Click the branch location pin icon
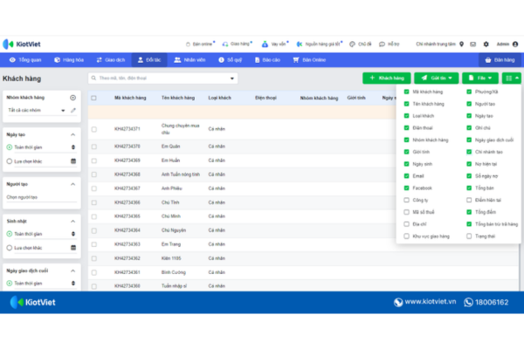 [x=461, y=44]
